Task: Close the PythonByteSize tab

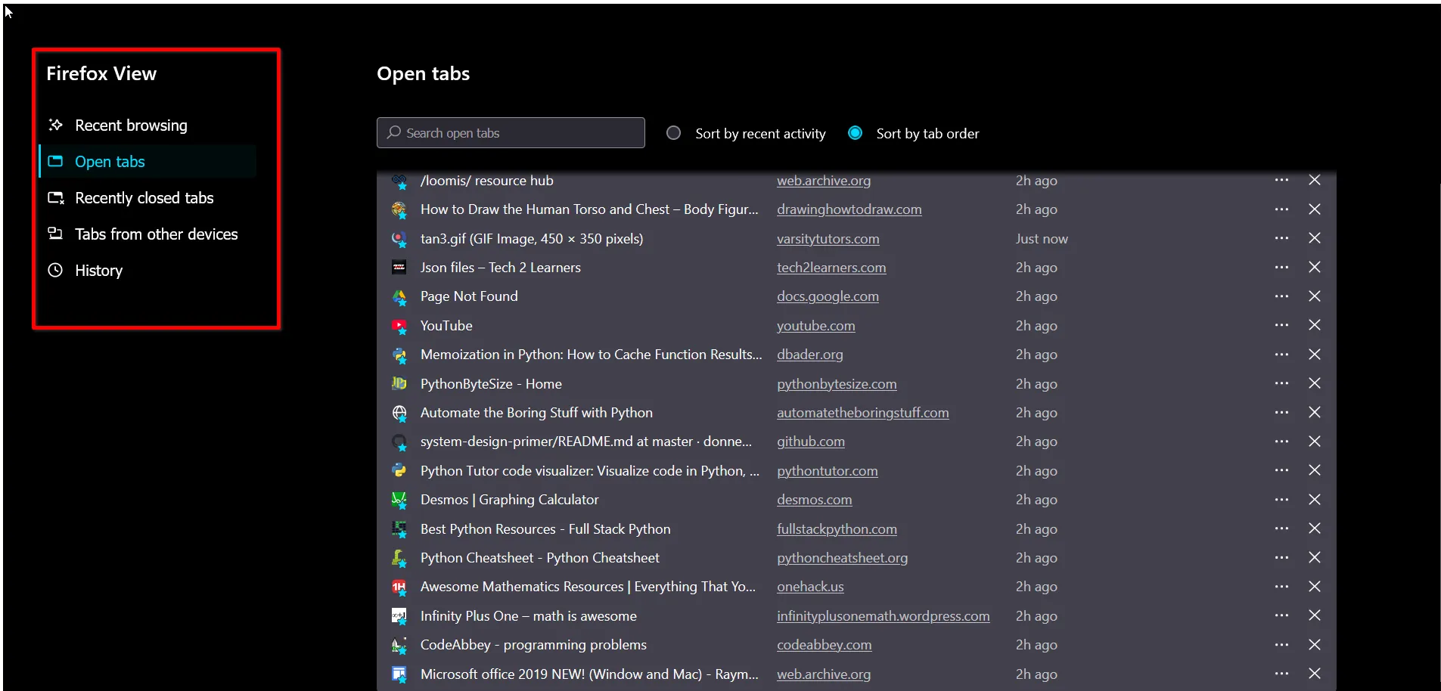Action: [1315, 383]
